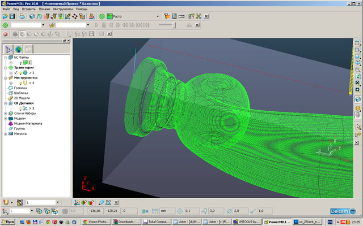The width and height of the screenshot is (363, 226).
Task: Switch to Total Commander taskbar button
Action: (157, 222)
